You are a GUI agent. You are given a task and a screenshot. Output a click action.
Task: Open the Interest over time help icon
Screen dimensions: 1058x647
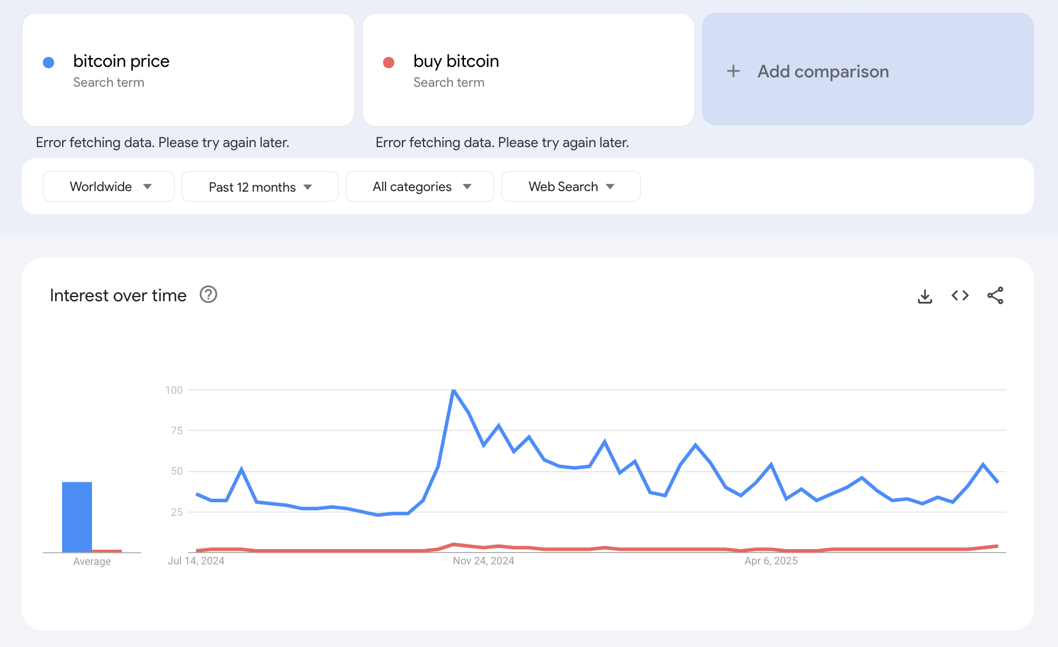(x=209, y=295)
